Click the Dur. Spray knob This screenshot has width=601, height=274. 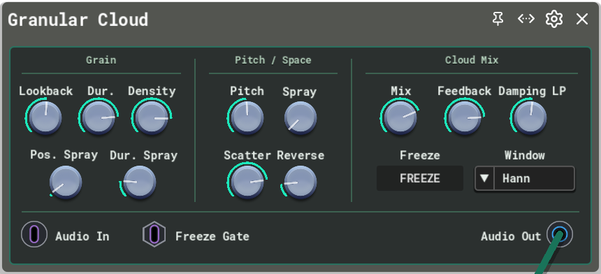pyautogui.click(x=140, y=182)
